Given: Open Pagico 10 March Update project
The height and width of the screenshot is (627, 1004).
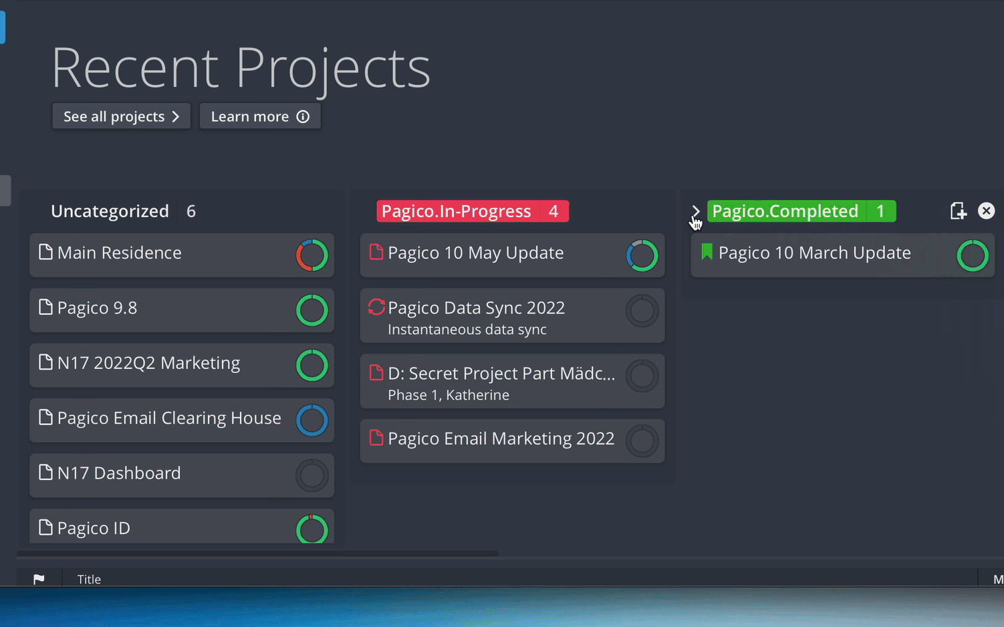Looking at the screenshot, I should (x=842, y=255).
